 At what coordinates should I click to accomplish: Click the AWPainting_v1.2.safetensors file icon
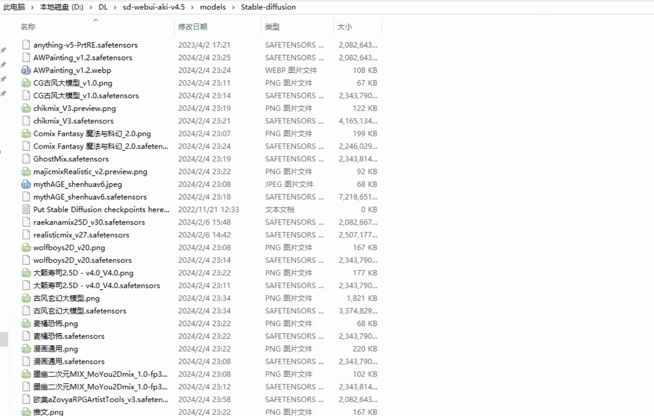point(26,58)
